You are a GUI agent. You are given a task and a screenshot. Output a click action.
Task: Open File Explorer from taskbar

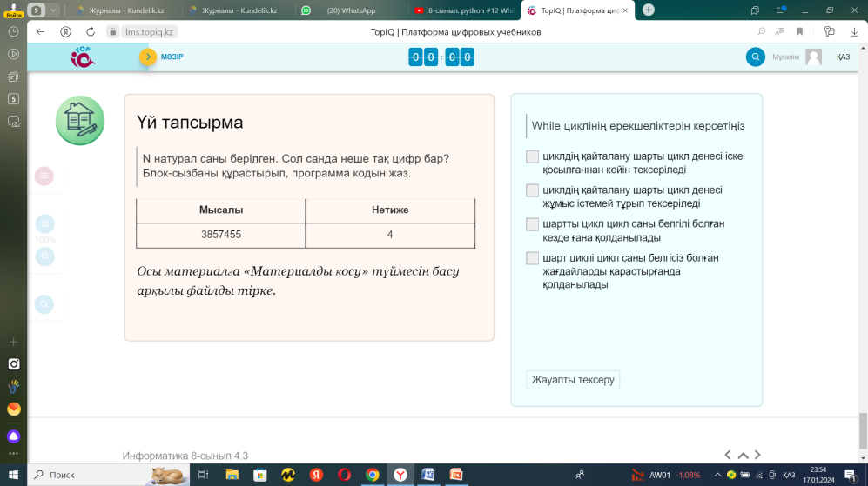click(x=232, y=475)
